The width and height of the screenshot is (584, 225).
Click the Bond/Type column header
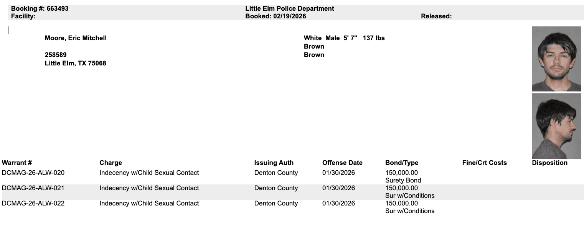402,163
